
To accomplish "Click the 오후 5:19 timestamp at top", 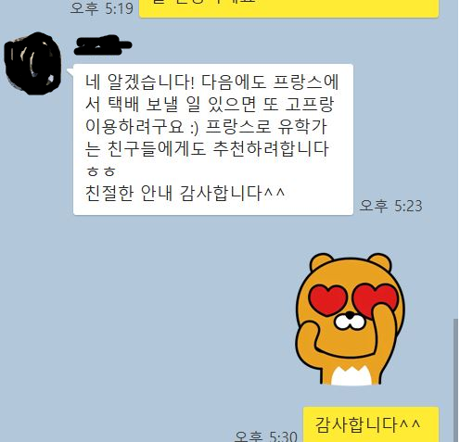I will tap(102, 8).
